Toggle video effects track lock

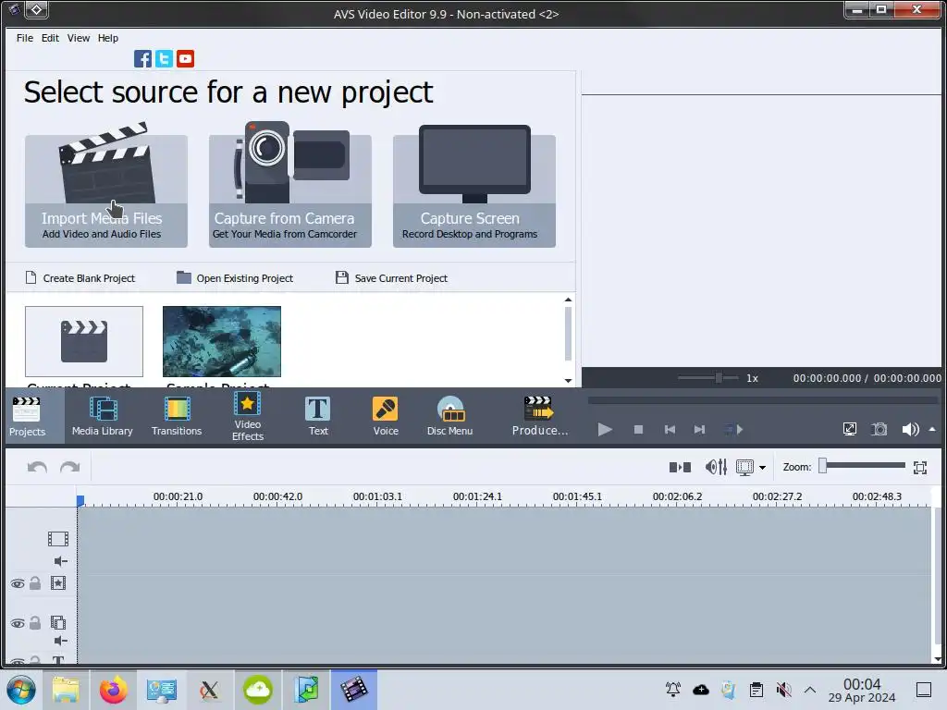pyautogui.click(x=35, y=583)
